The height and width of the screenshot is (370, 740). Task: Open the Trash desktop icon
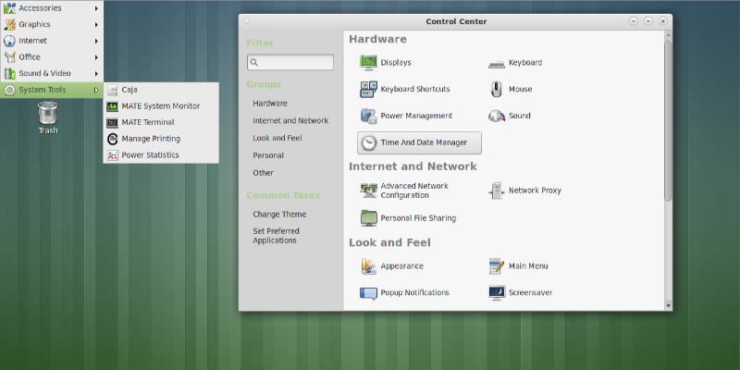click(x=48, y=115)
